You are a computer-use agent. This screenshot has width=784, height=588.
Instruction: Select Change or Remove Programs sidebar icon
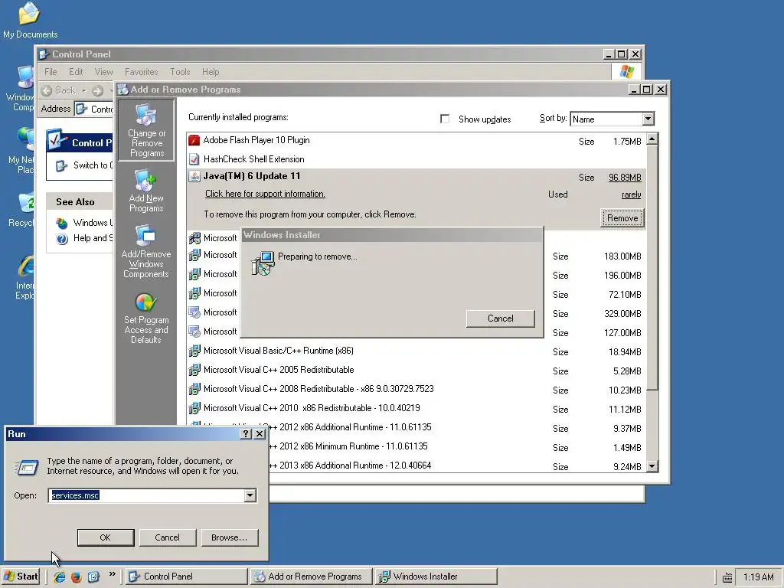point(146,130)
